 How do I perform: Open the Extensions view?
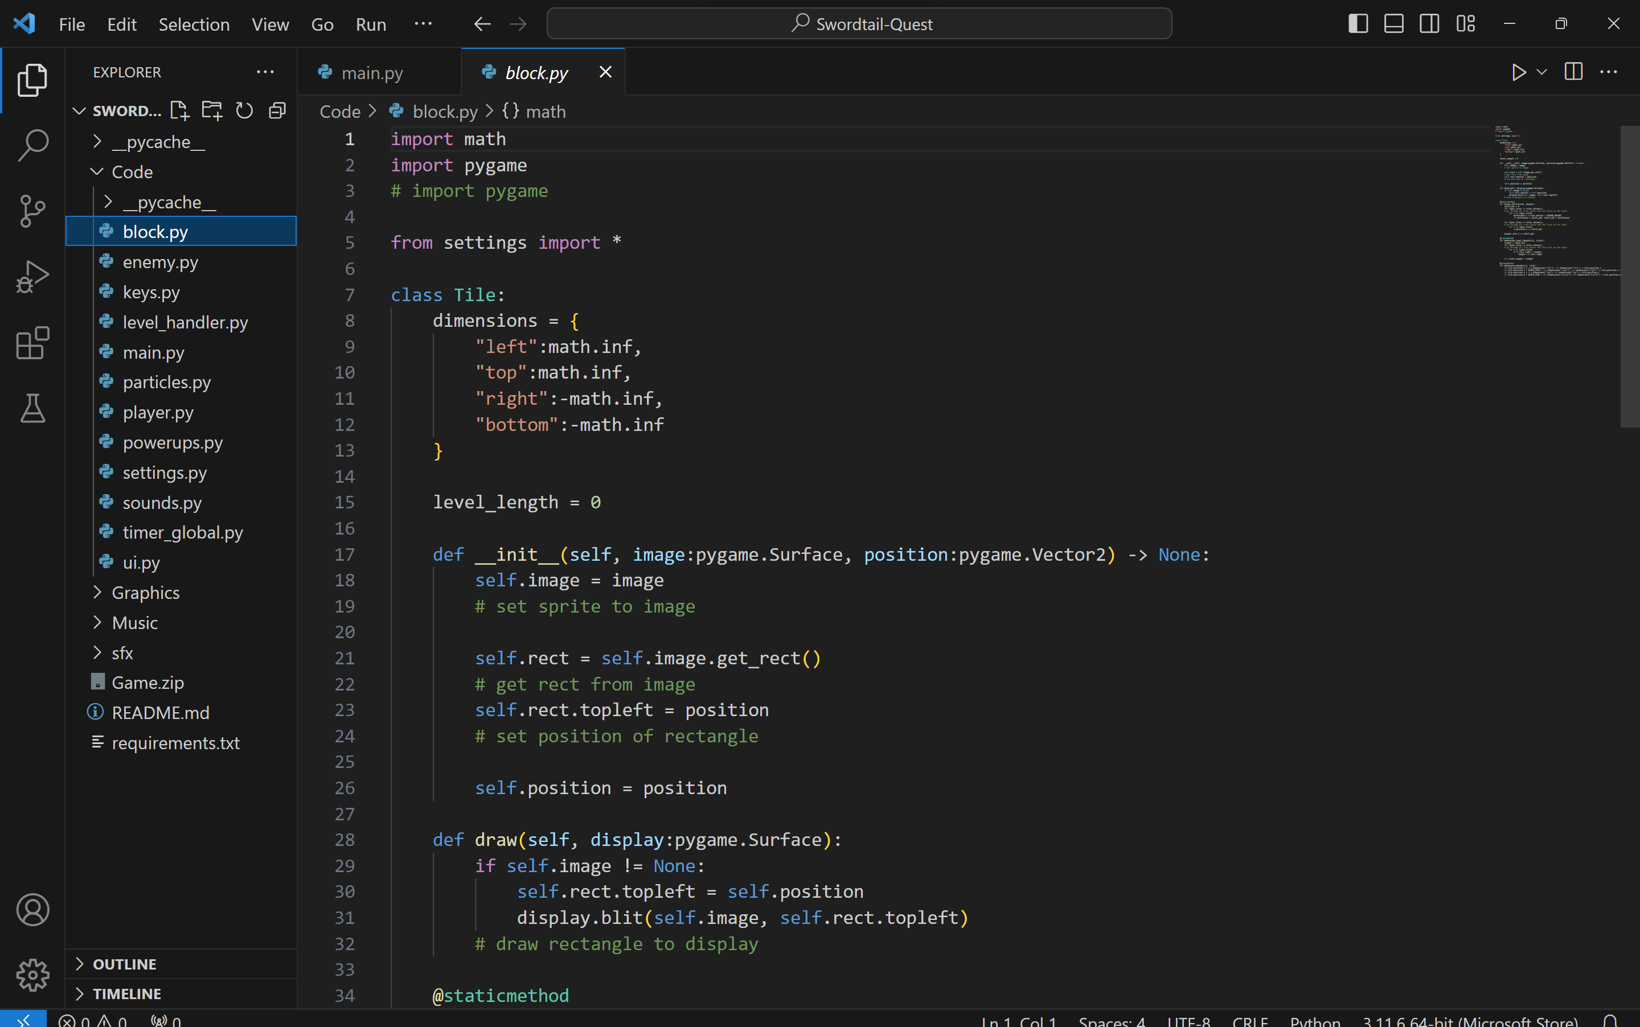point(32,343)
